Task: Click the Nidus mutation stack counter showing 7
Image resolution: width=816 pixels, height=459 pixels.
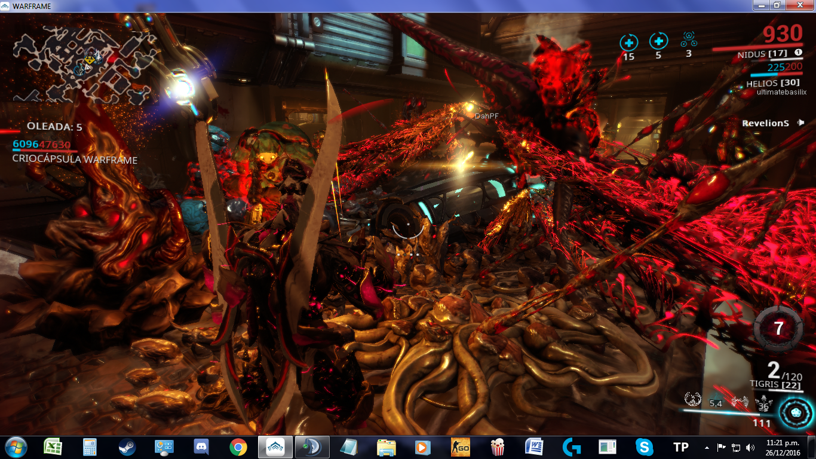Action: (778, 328)
